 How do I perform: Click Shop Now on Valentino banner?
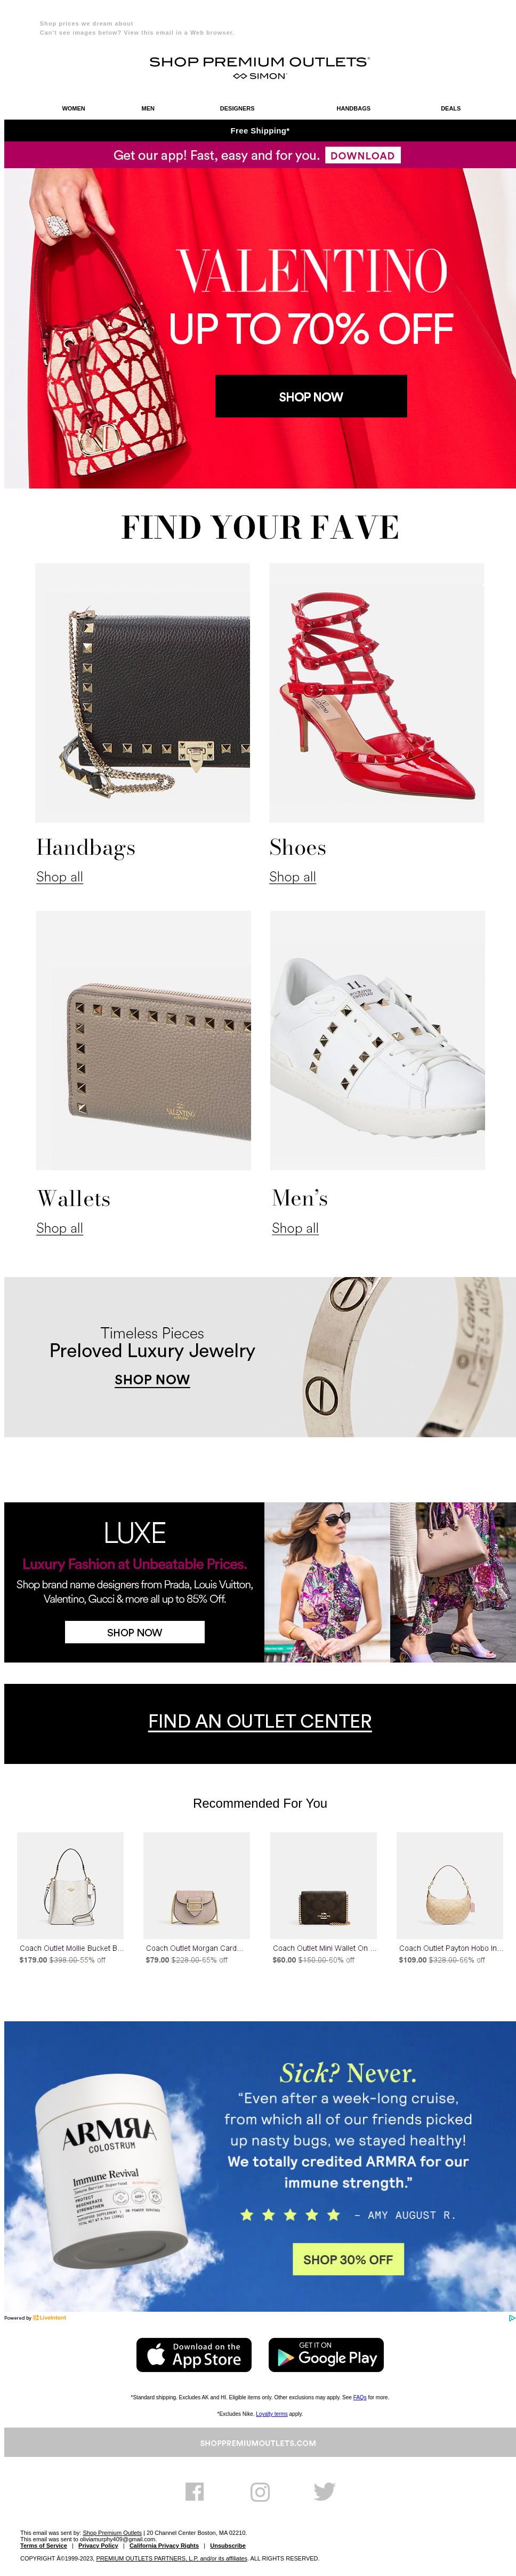[310, 396]
